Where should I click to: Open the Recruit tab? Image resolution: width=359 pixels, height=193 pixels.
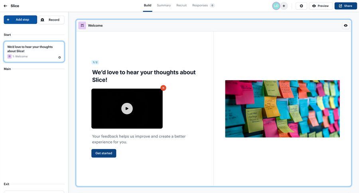(181, 6)
